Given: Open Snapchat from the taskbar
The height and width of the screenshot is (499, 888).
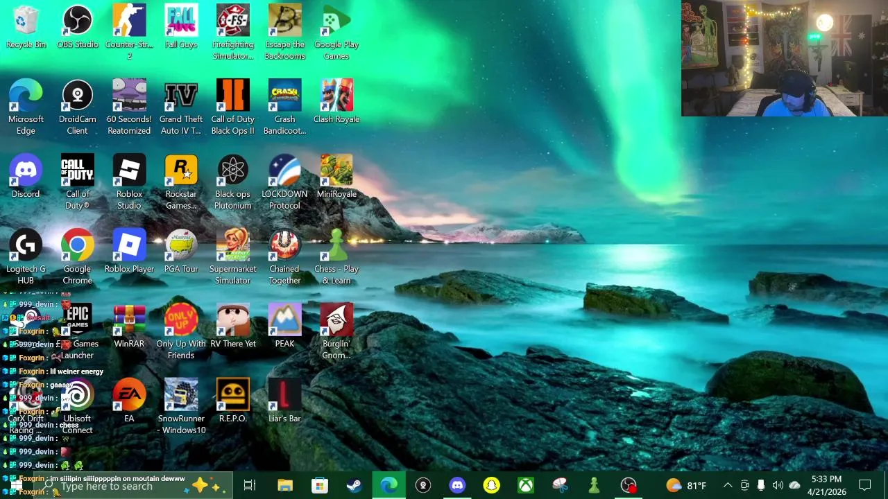Looking at the screenshot, I should coord(492,486).
